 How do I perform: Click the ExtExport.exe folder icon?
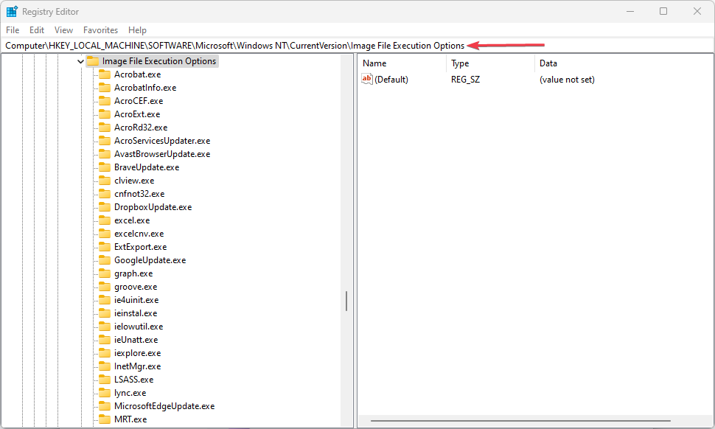click(x=105, y=247)
